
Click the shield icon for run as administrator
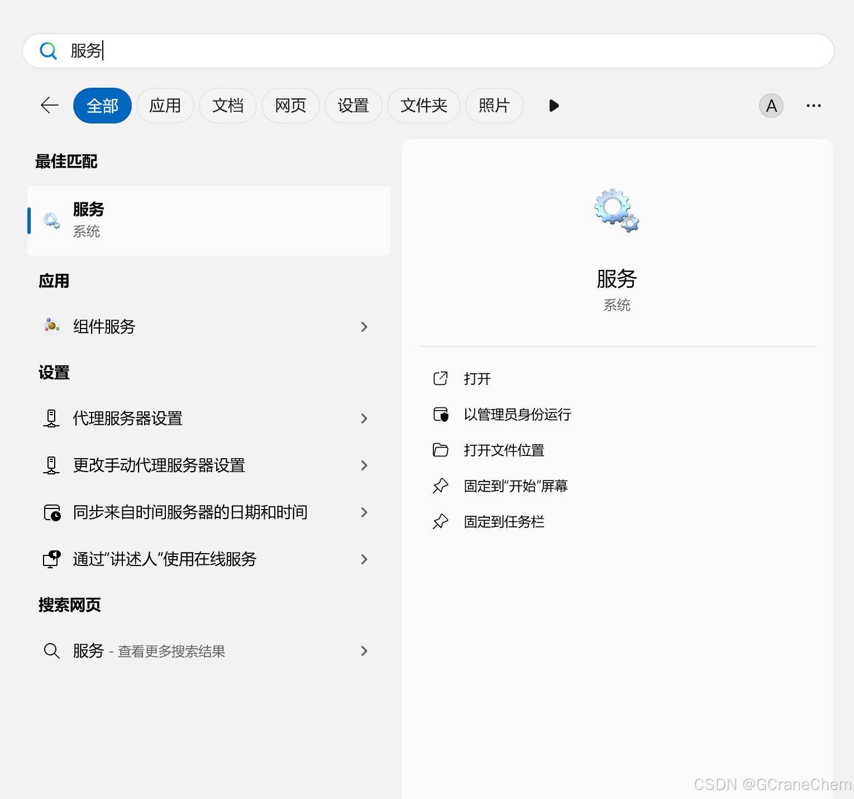click(441, 415)
